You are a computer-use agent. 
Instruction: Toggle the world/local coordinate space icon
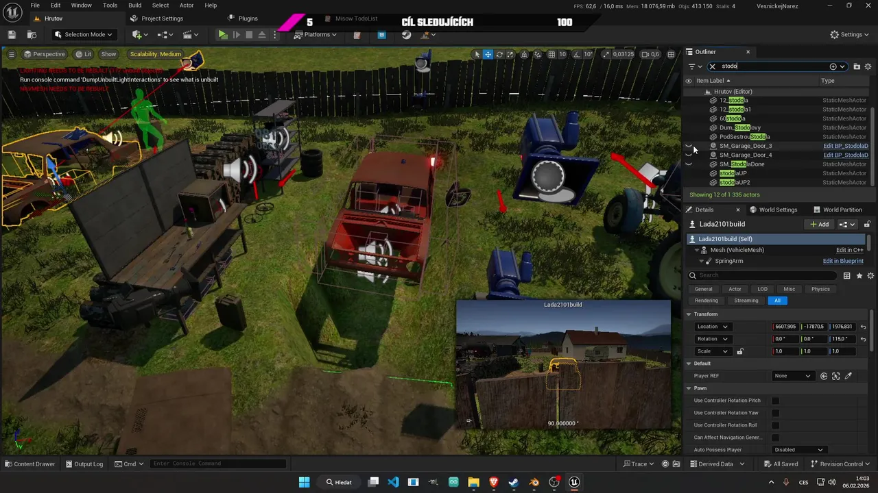coord(524,54)
